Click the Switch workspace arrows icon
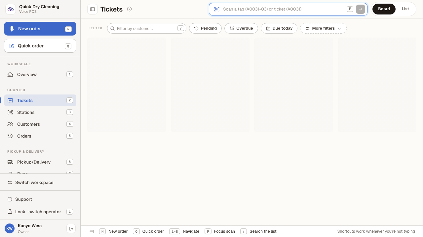The image size is (423, 237). tap(10, 182)
